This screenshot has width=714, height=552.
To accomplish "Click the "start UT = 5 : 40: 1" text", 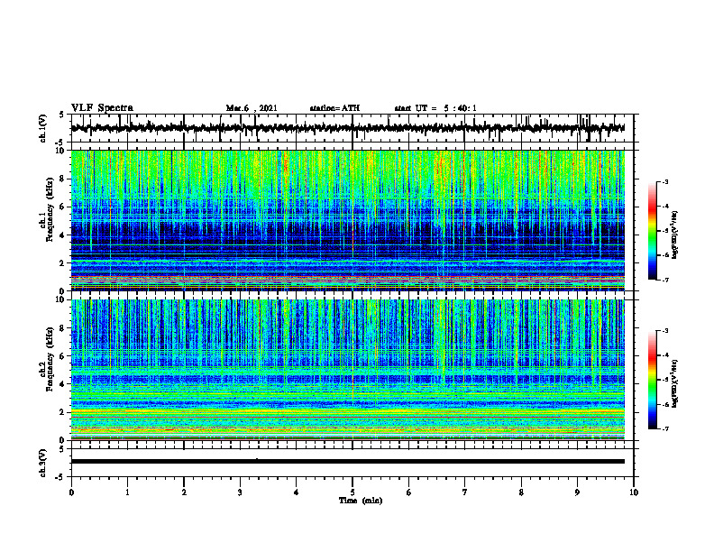I will (x=435, y=108).
